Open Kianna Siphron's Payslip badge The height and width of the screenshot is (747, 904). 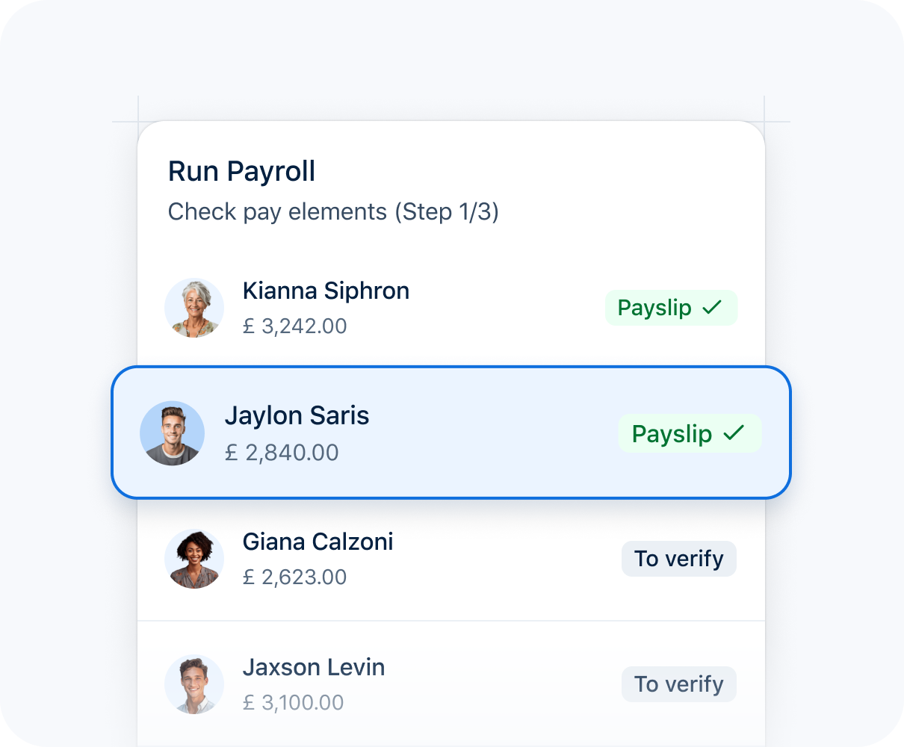(x=671, y=308)
